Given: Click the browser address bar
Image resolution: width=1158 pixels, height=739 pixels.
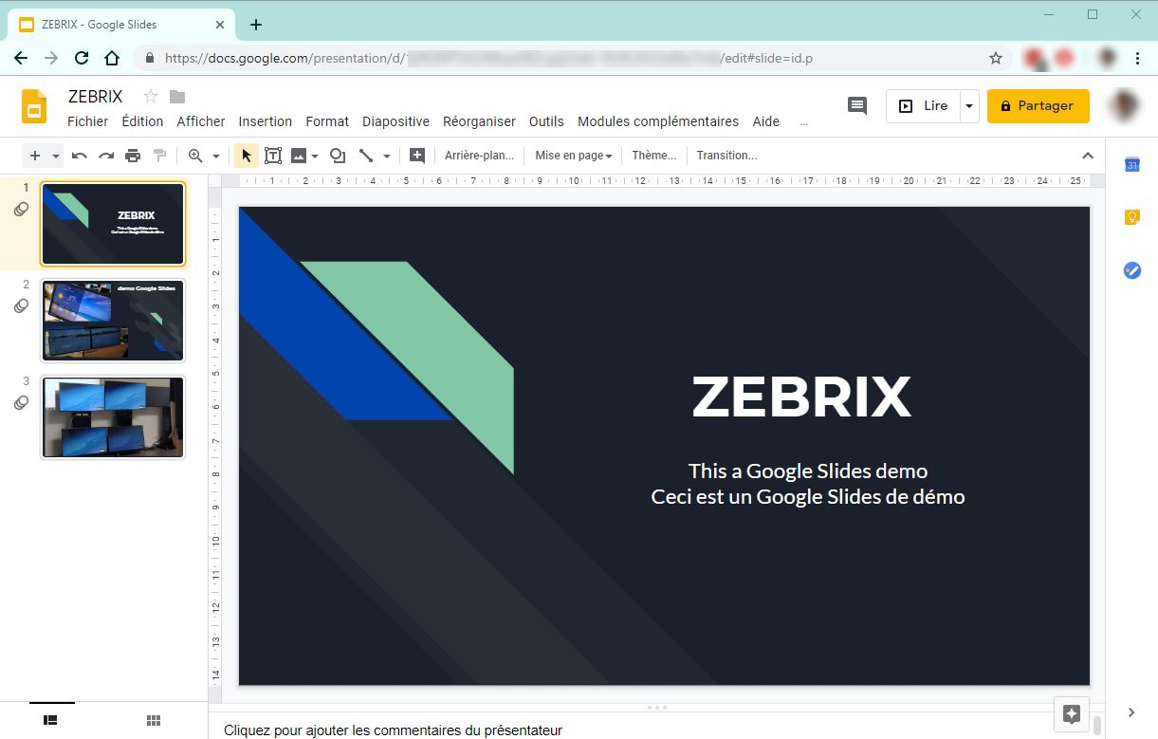Looking at the screenshot, I should point(573,58).
